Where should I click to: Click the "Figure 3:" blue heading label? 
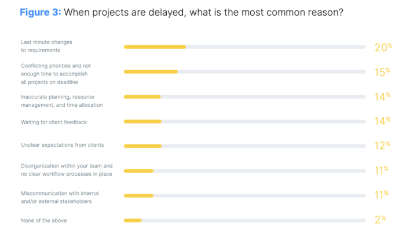[x=40, y=12]
